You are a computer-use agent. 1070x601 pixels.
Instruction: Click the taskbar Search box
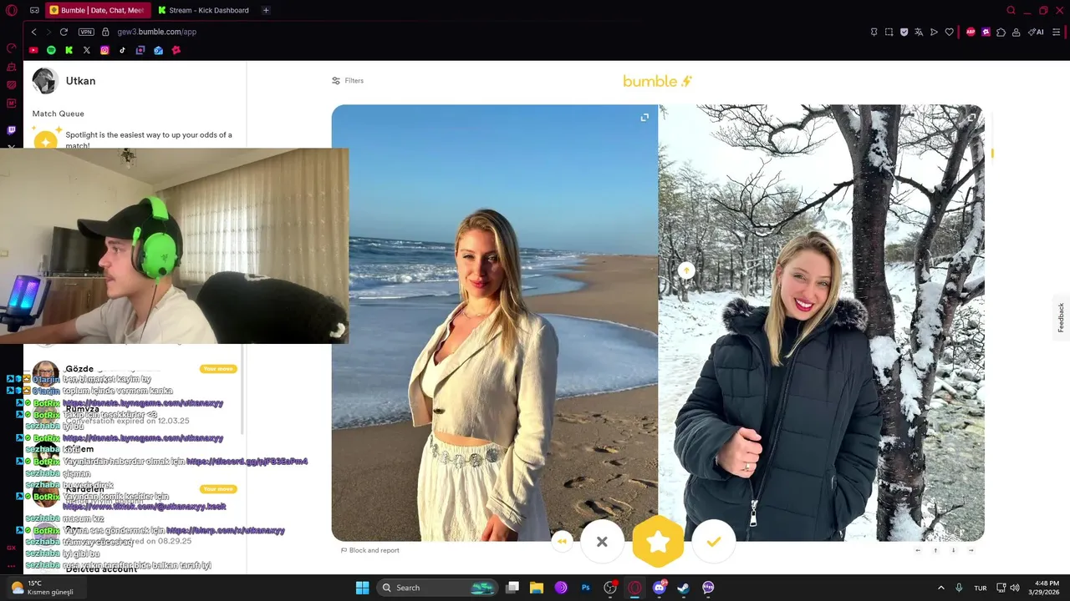point(436,588)
